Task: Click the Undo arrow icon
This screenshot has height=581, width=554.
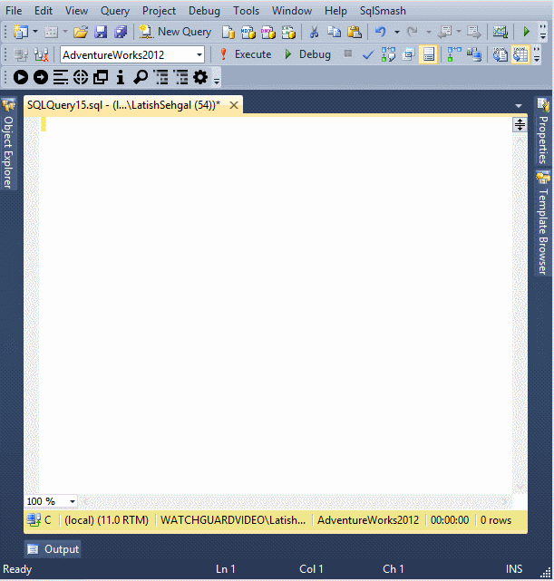Action: [x=381, y=32]
